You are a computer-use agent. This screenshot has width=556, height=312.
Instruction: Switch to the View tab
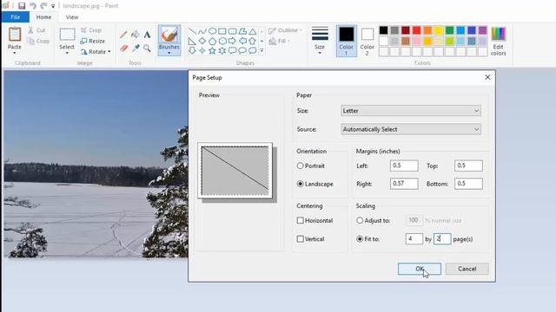pos(72,17)
